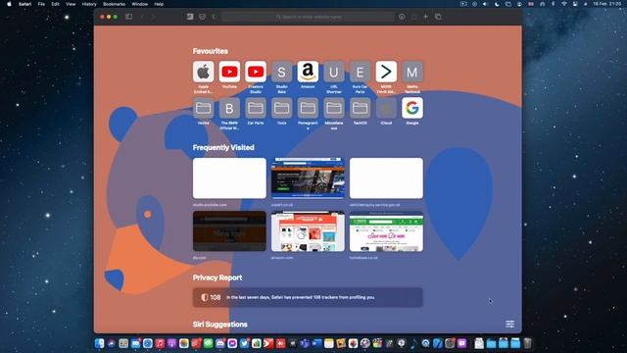The image size is (627, 353).
Task: Open the YouTube favourite tile
Action: click(x=229, y=72)
